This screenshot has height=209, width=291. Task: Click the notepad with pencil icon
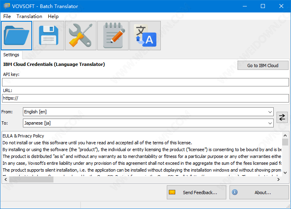click(113, 35)
